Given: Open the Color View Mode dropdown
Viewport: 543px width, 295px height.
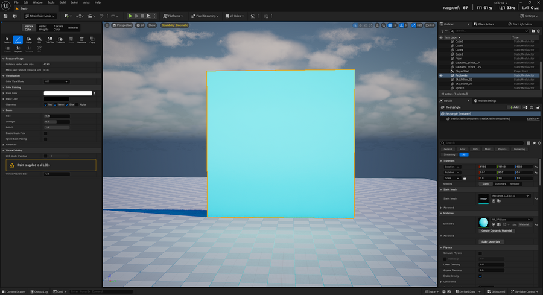Looking at the screenshot, I should tap(57, 81).
